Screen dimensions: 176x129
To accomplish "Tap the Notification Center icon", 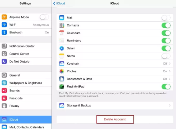I will click(x=4, y=46).
